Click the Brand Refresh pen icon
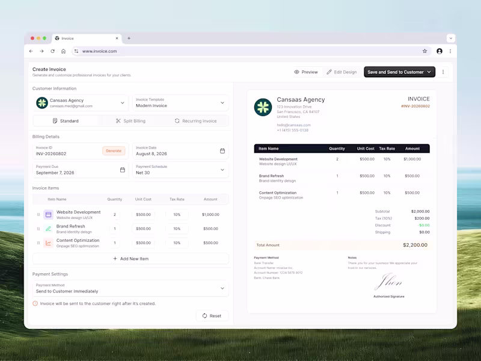The image size is (481, 361). click(x=49, y=229)
